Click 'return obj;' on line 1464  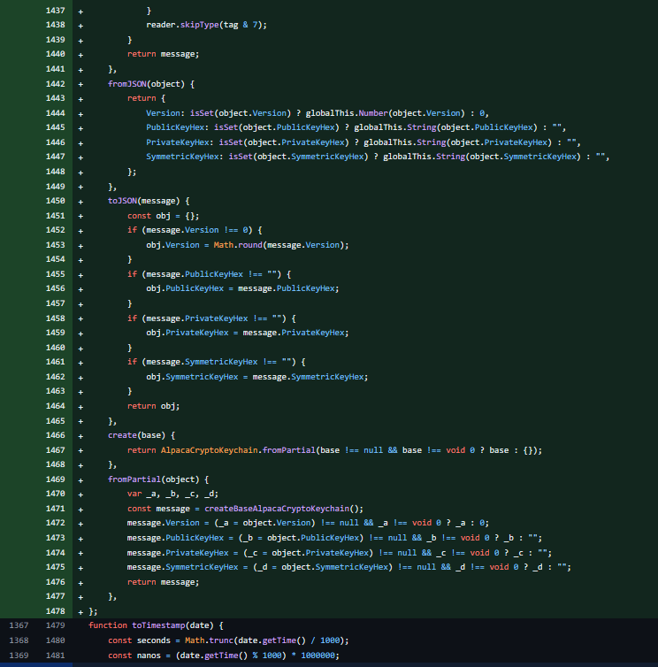(153, 406)
